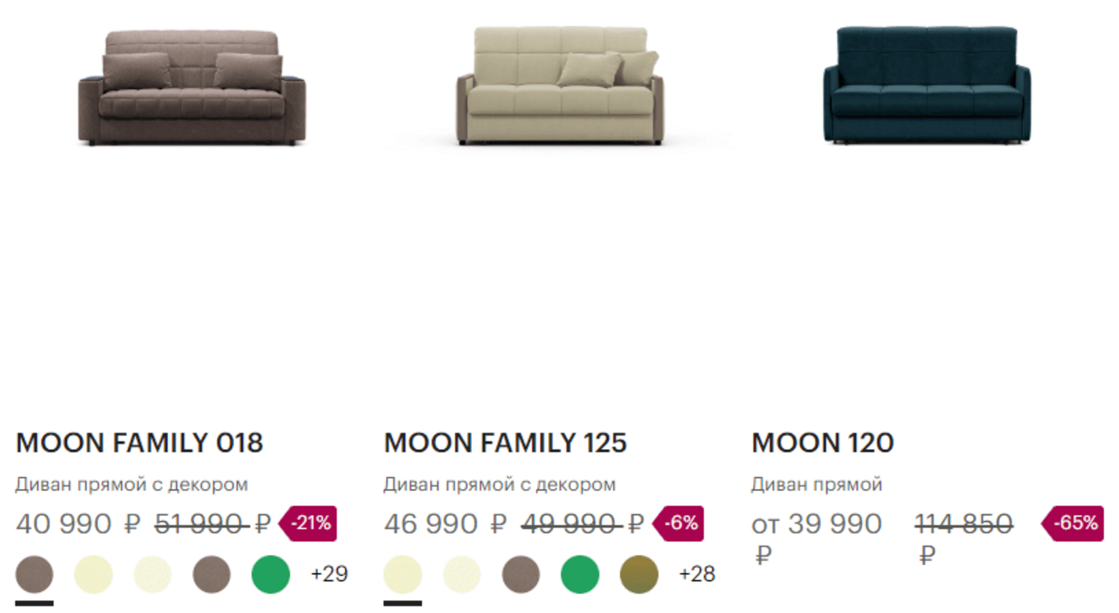Screen dimensions: 1119x613
Task: Pick the taupe swatch beside green on Moon Family 018
Action: coord(212,575)
